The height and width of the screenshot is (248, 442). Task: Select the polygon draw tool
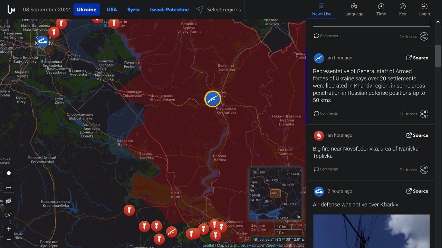[x=9, y=173]
